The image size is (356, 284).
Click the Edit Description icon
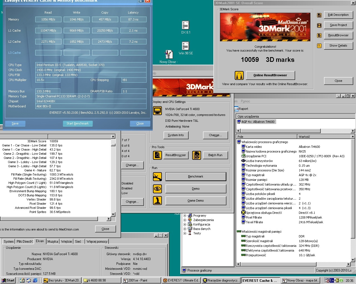319,15
